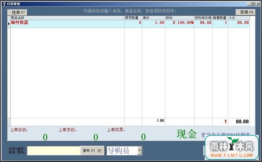Close the 日常零售 window
The image size is (262, 162).
[x=258, y=4]
